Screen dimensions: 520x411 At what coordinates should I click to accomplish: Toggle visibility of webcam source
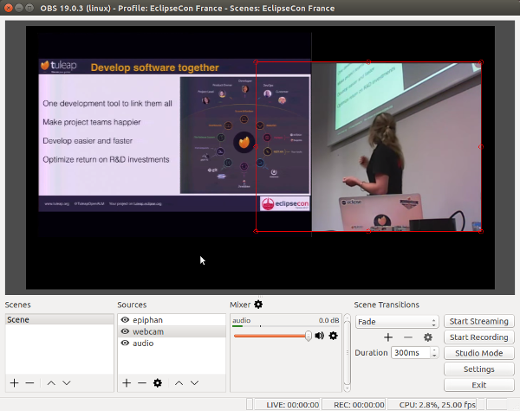125,331
